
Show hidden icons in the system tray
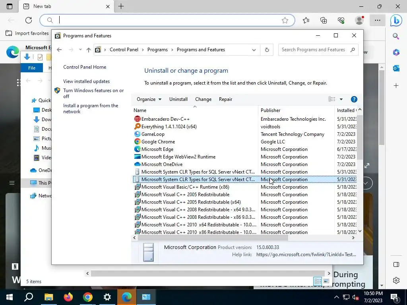pyautogui.click(x=336, y=297)
